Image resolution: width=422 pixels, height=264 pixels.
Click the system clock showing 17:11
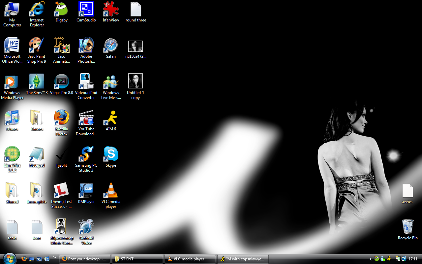[x=413, y=259]
